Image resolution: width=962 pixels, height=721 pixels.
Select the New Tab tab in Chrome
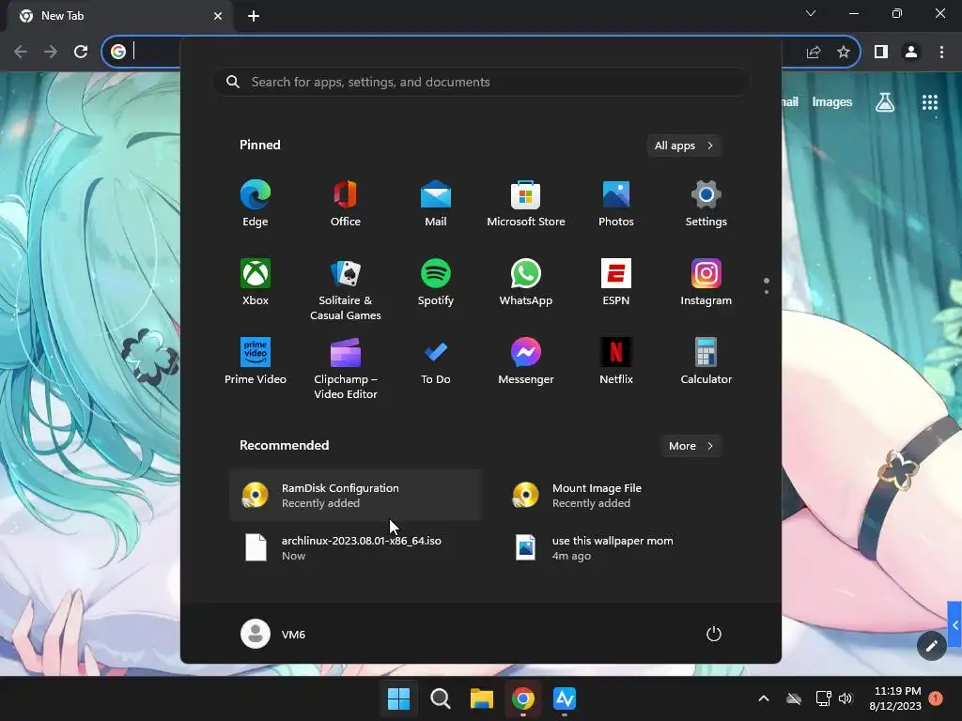pyautogui.click(x=120, y=16)
